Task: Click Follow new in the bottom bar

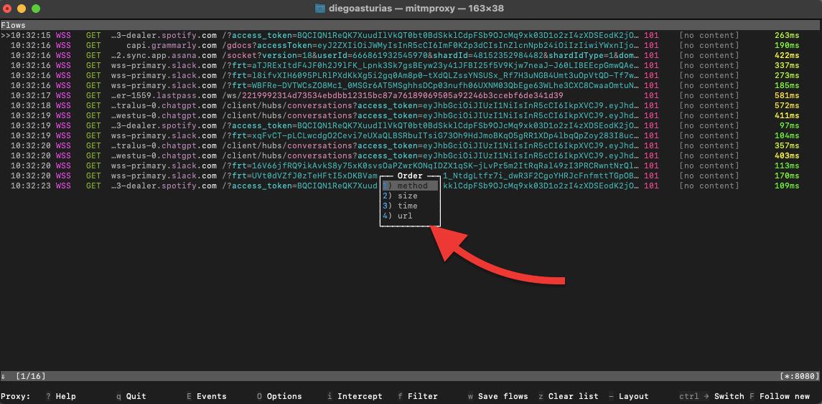Action: click(x=780, y=396)
